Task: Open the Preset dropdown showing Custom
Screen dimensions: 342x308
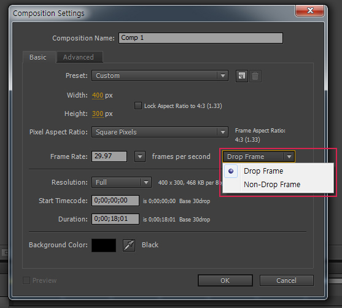Action: [x=160, y=75]
